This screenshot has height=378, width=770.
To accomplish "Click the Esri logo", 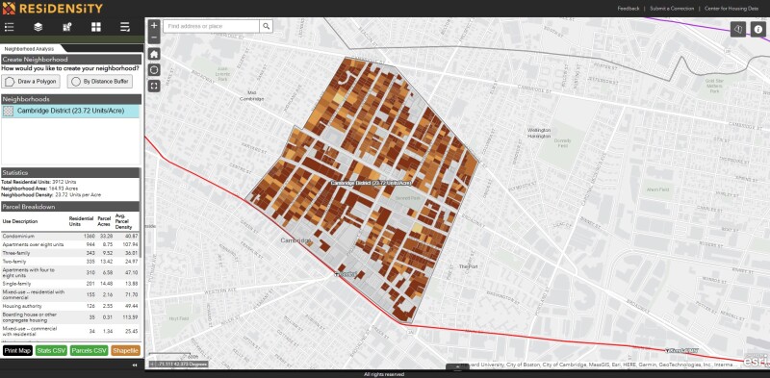I will point(756,361).
